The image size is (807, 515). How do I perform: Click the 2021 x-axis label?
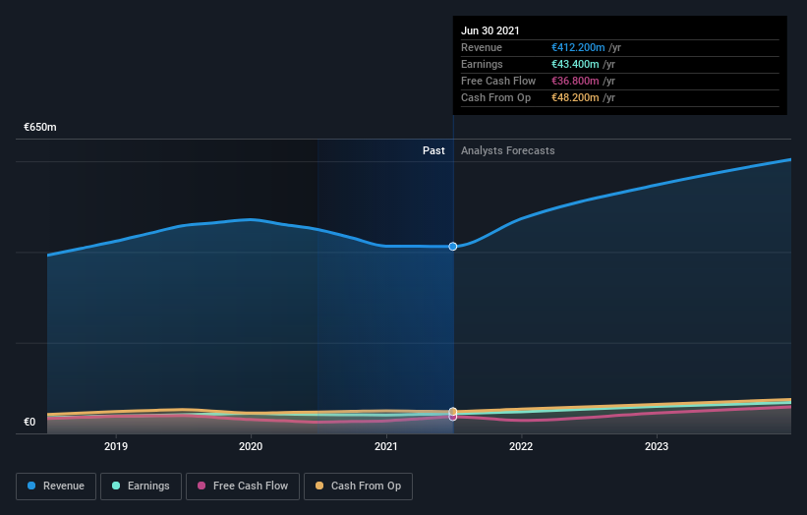(386, 446)
